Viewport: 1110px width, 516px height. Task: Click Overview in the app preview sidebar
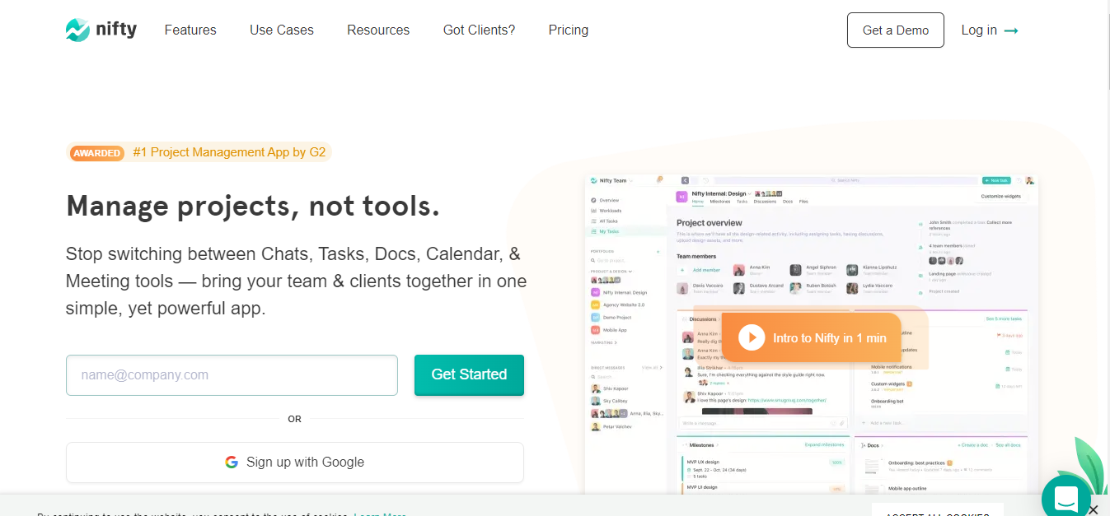point(605,200)
